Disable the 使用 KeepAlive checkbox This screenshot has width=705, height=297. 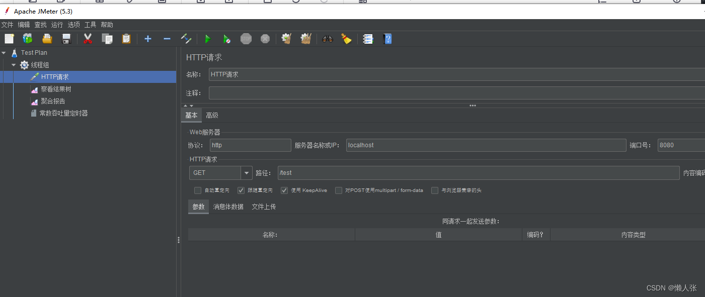click(x=284, y=190)
